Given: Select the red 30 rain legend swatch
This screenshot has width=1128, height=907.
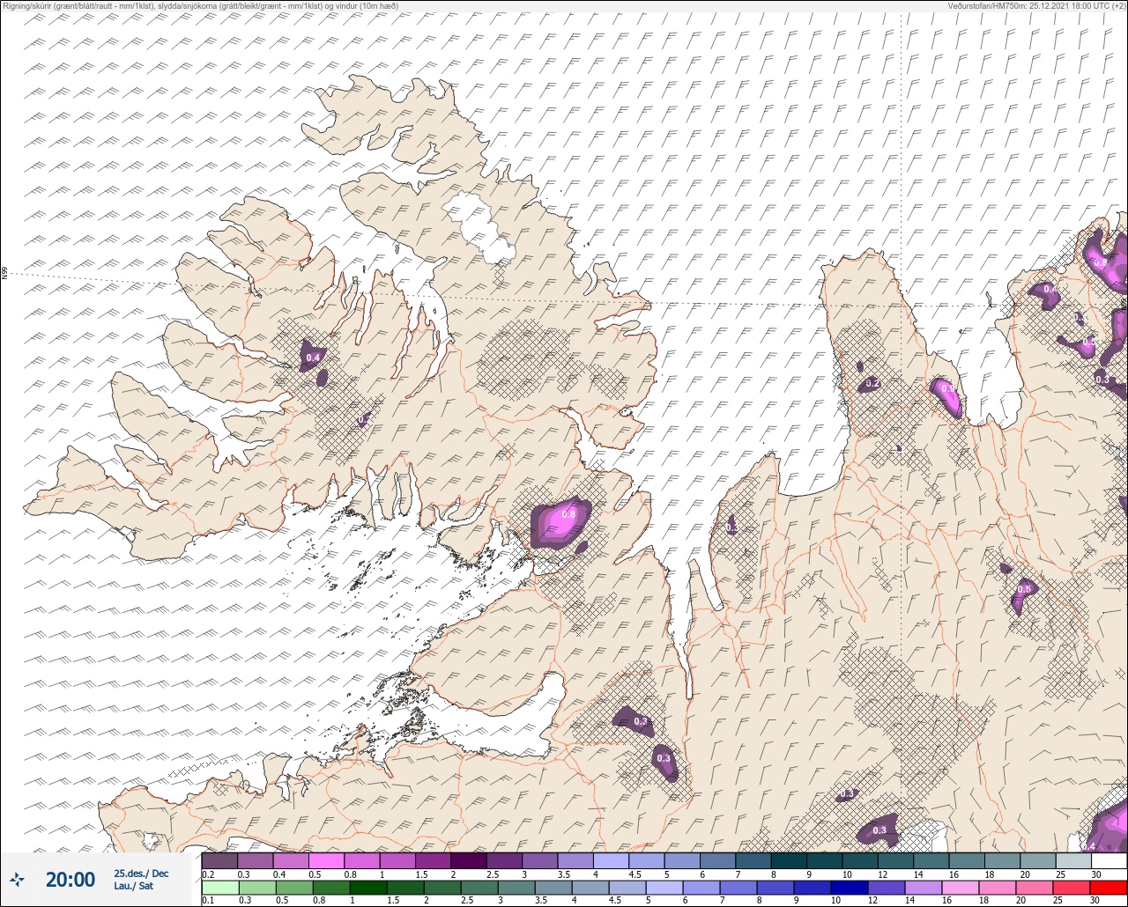Looking at the screenshot, I should [x=1109, y=888].
